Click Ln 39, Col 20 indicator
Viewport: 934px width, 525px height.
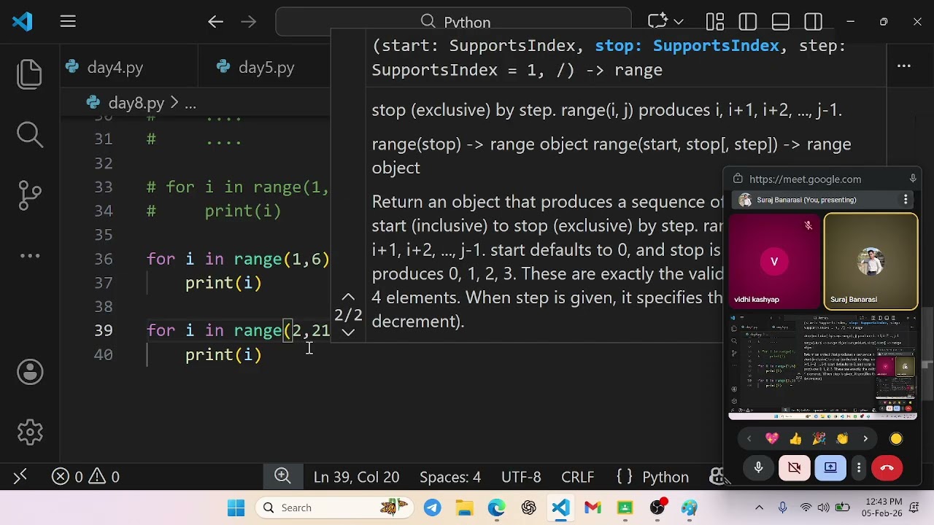(x=356, y=477)
